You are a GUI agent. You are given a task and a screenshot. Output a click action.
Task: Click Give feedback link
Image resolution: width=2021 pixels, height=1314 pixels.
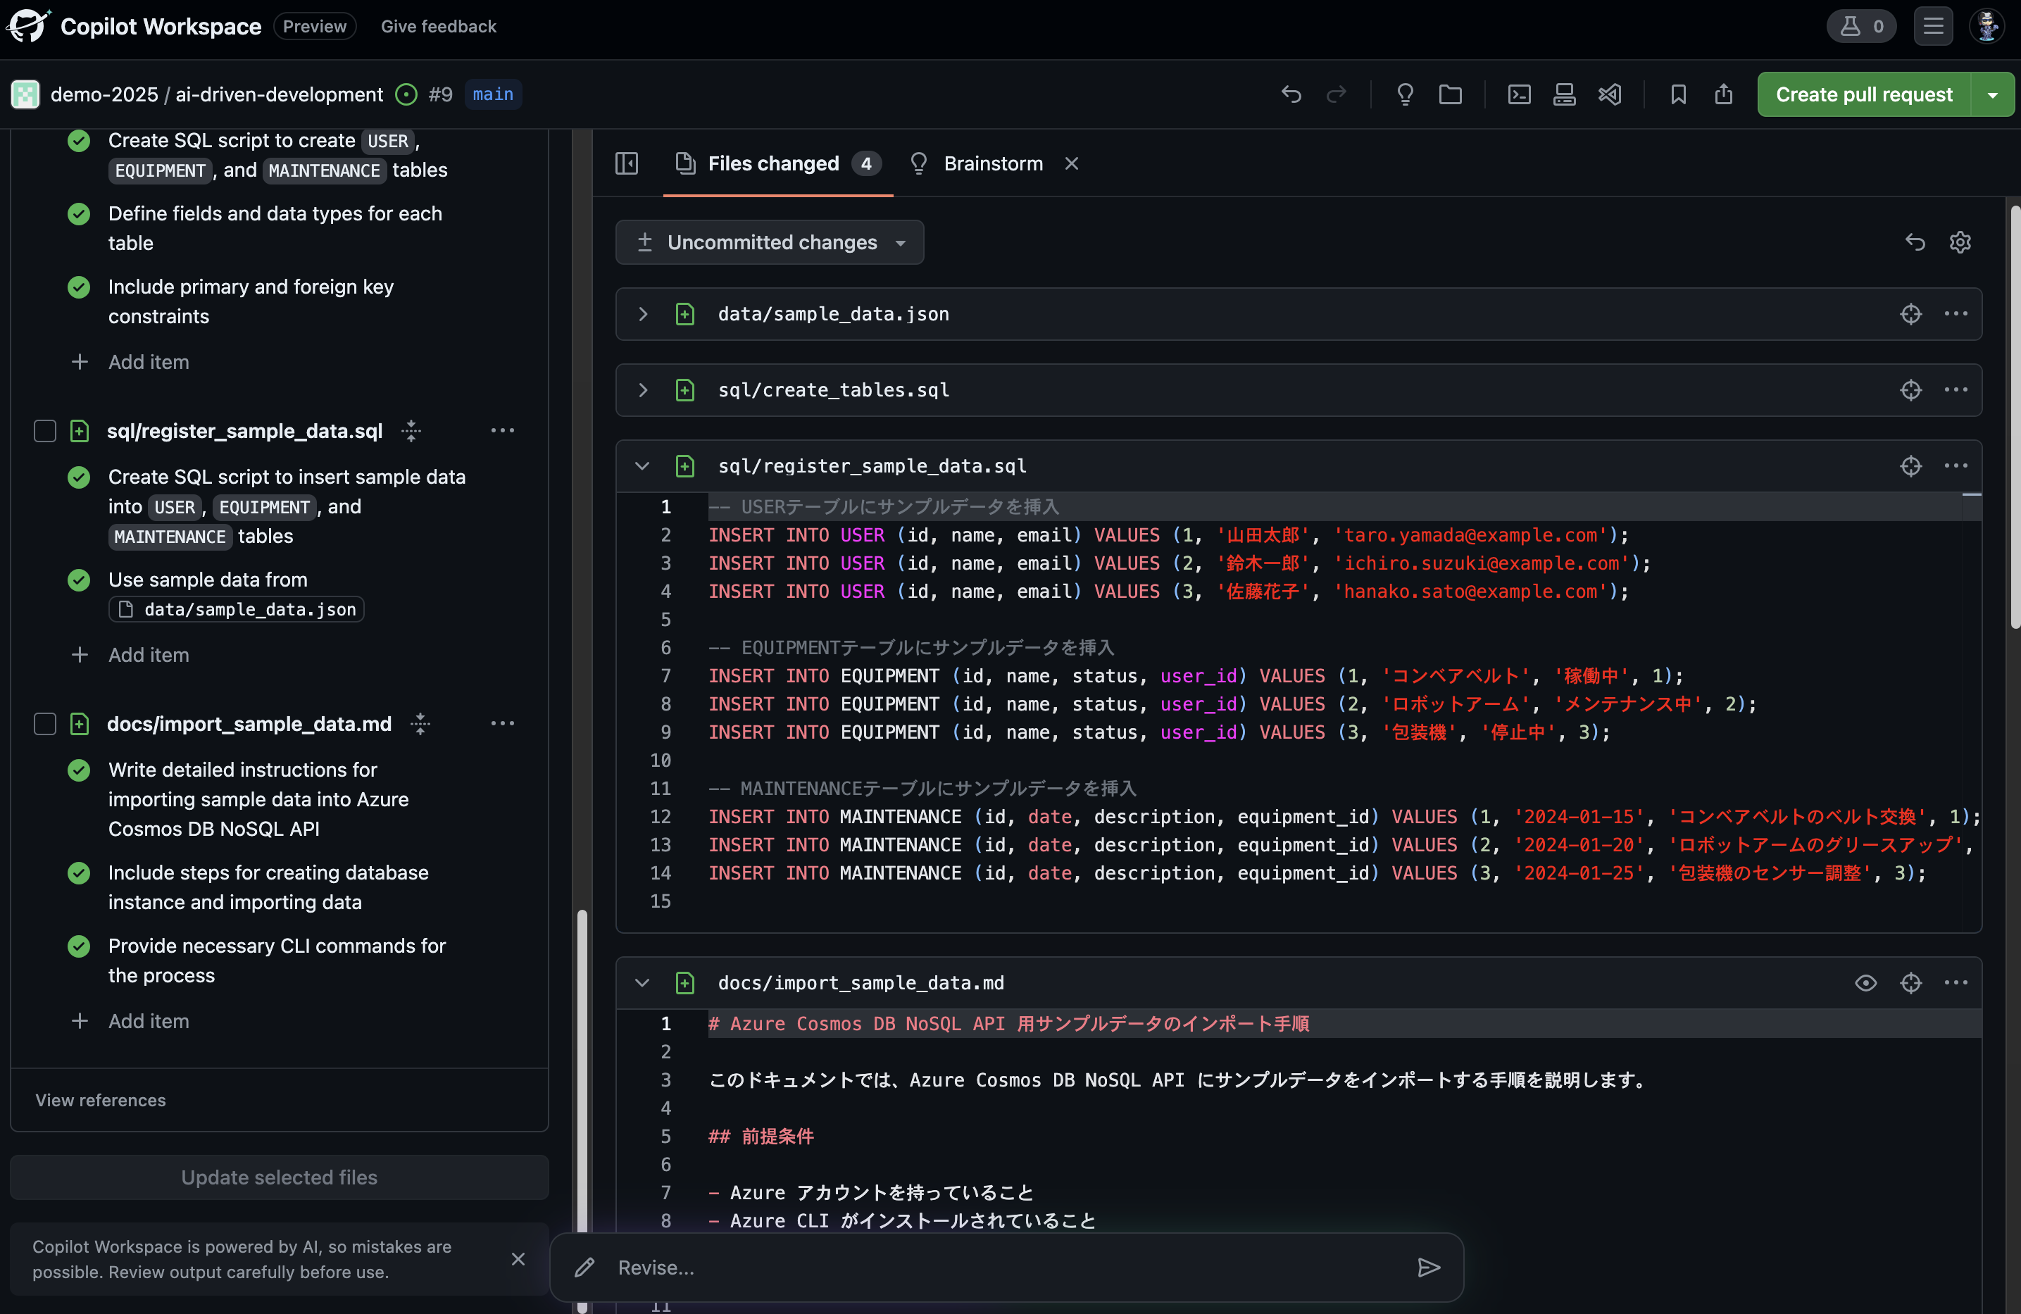click(x=438, y=26)
